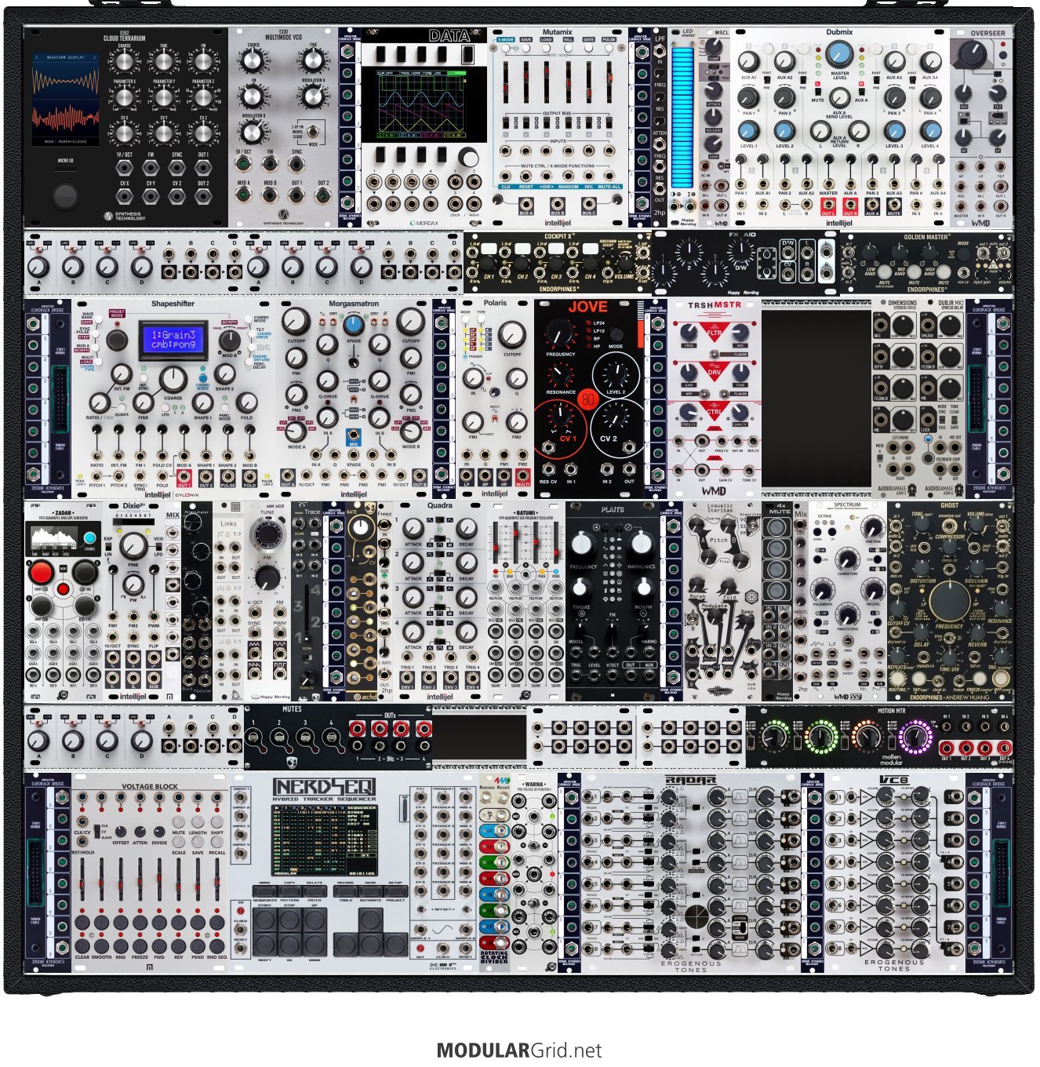Click the round MUTE button on Voltage Block
This screenshot has width=1040, height=1067.
click(x=179, y=822)
